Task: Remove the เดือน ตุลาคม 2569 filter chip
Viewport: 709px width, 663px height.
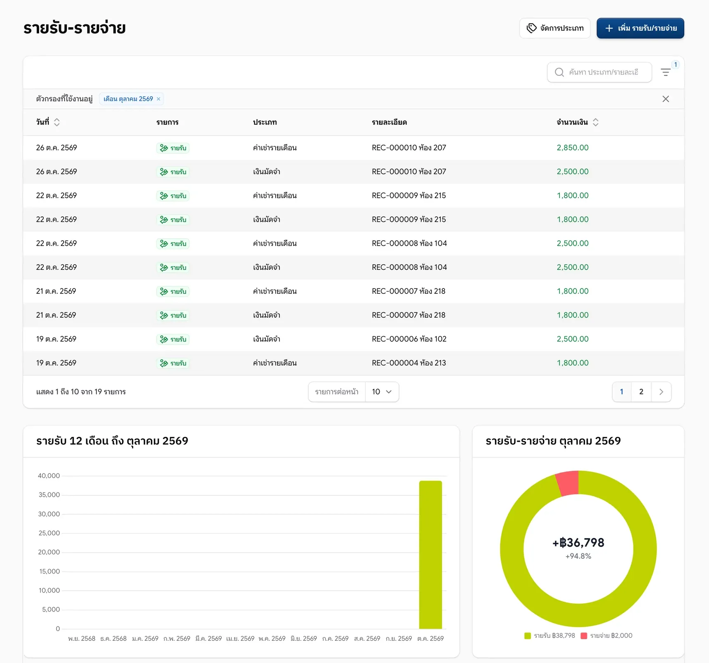Action: [x=158, y=99]
